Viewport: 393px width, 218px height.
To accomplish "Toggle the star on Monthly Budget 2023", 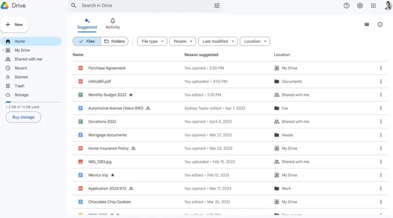I will point(131,95).
